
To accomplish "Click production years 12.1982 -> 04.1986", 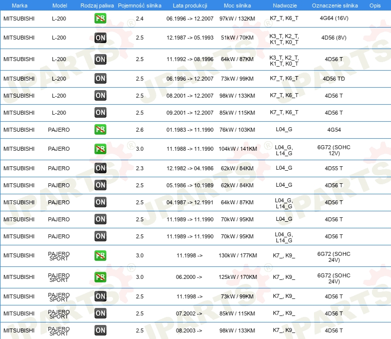I will (190, 168).
